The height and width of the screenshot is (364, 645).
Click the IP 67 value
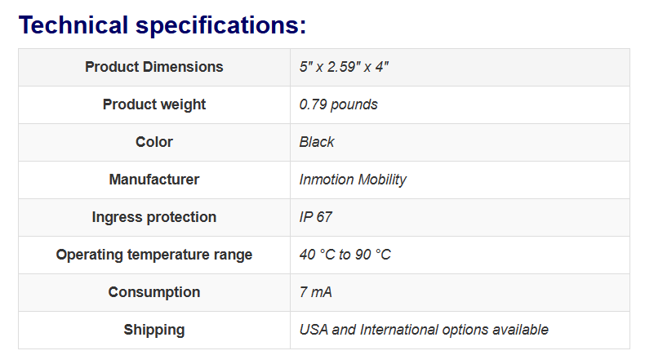click(315, 217)
